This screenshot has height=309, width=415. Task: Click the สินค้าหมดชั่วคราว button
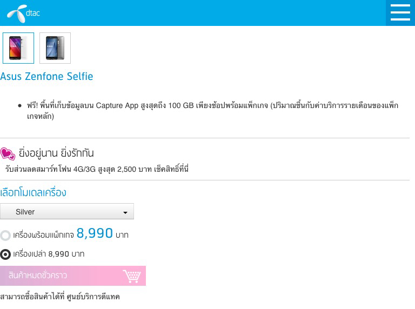click(x=73, y=276)
